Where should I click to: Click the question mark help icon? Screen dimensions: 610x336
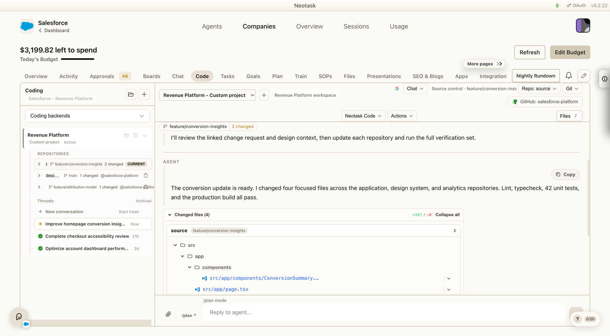tap(577, 319)
